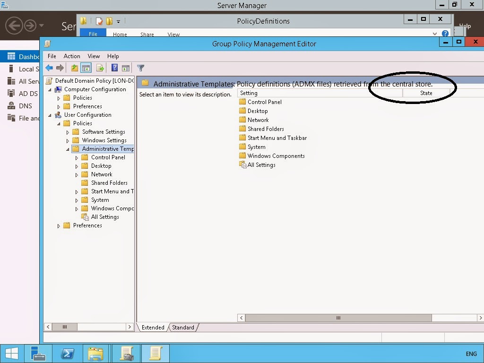Expand Policies under Computer Configuration
This screenshot has width=484, height=363.
point(59,98)
